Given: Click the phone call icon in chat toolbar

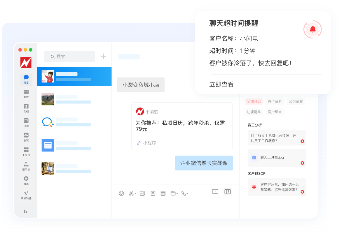Looking at the screenshot, I should pos(184,193).
